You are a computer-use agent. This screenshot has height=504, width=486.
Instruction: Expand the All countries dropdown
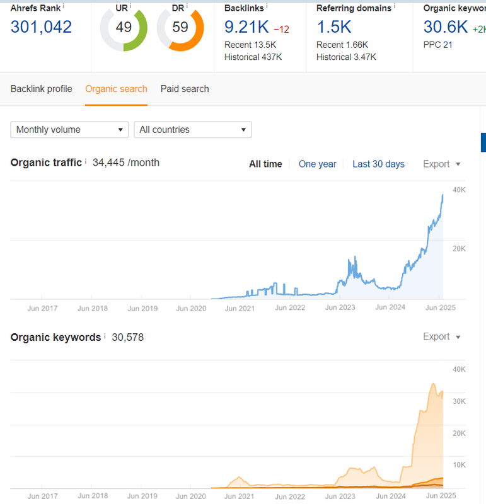pyautogui.click(x=193, y=130)
